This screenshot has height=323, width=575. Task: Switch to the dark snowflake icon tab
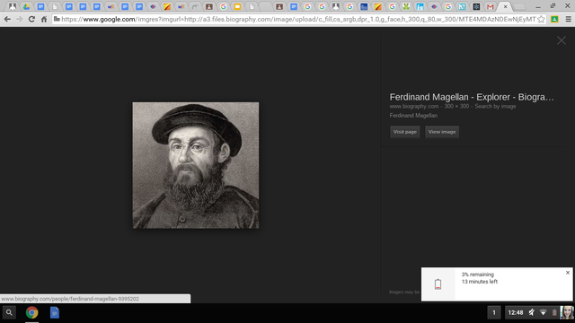point(476,6)
